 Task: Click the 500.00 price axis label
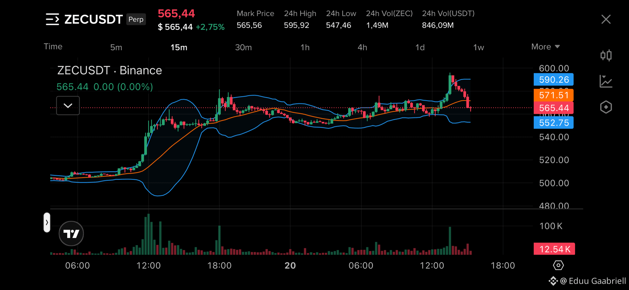click(554, 183)
